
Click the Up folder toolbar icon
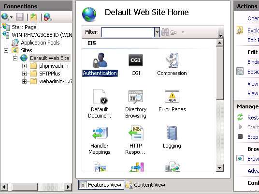point(33,17)
